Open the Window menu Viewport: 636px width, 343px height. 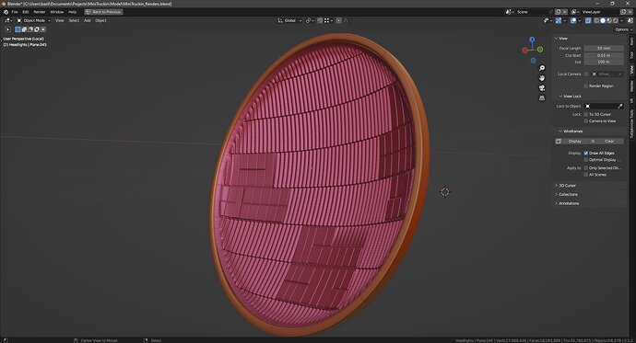(x=57, y=12)
